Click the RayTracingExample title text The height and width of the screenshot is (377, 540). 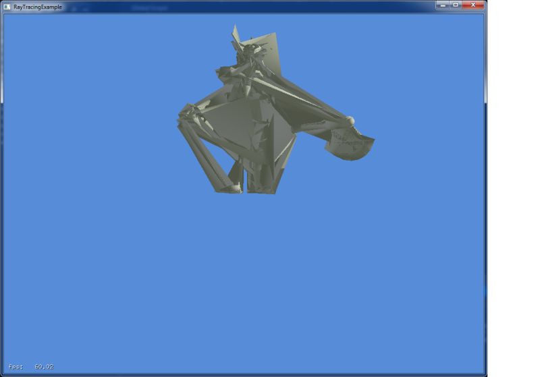point(38,7)
